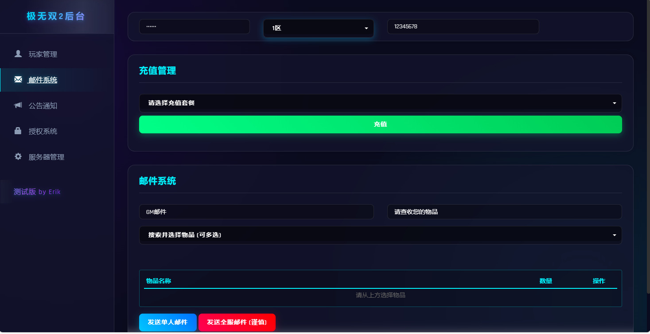Image resolution: width=650 pixels, height=334 pixels.
Task: Click the 物品名称 table column header
Action: point(158,281)
